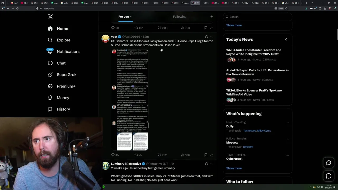Bookmark the post with 2.8K likes
Image resolution: width=338 pixels, height=190 pixels.
coord(206,28)
